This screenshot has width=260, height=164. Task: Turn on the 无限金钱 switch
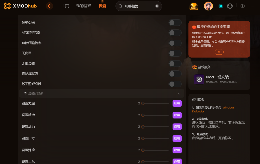pos(175,64)
